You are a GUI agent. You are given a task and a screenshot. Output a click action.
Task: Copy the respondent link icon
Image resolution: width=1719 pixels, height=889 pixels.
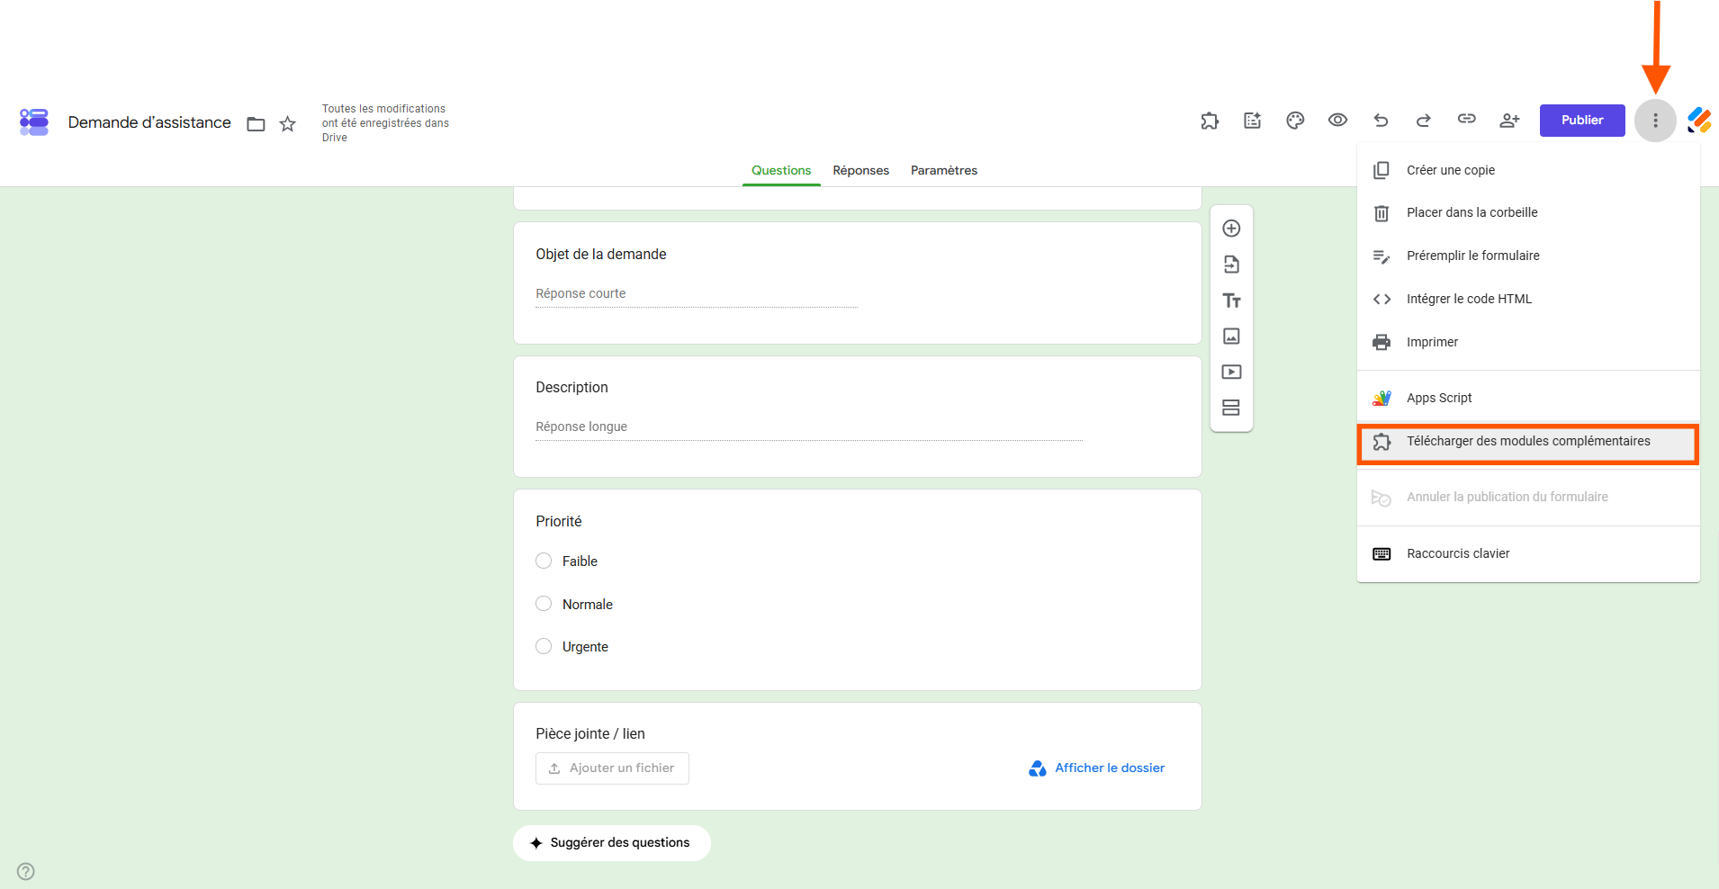point(1467,120)
